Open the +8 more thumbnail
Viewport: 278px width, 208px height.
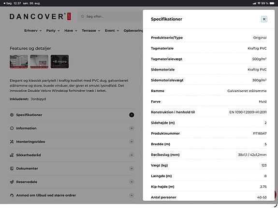[x=60, y=61]
